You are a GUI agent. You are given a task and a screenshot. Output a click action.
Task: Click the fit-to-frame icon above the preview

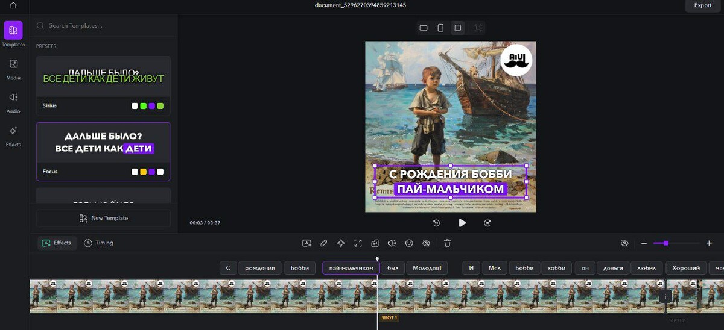pos(478,28)
